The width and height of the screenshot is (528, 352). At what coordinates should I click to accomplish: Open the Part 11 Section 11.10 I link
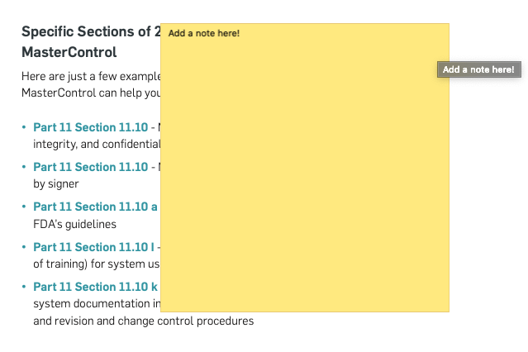93,247
